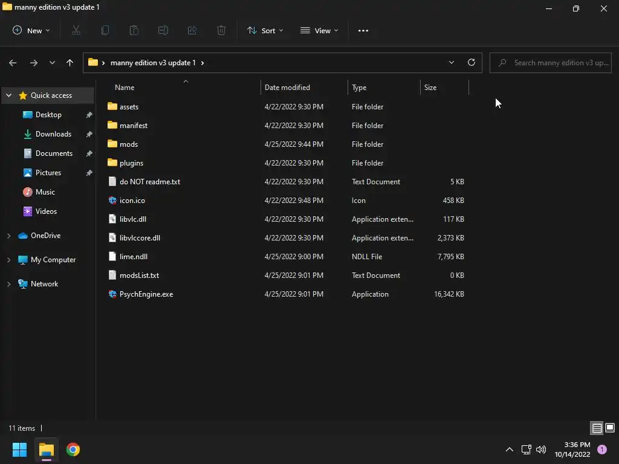Click the mods folder icon

coord(112,144)
